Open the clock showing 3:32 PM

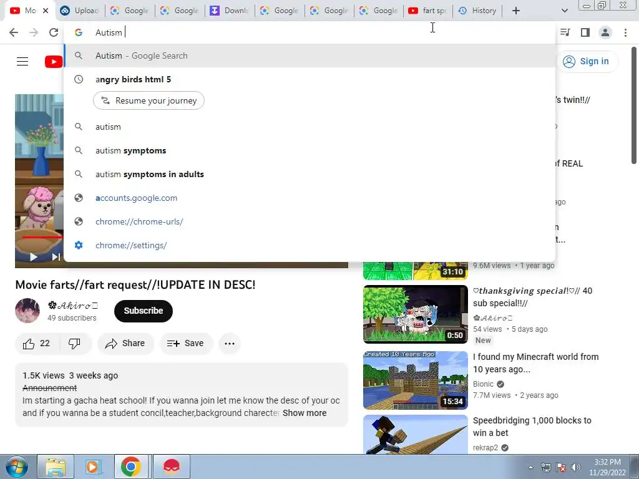click(607, 467)
